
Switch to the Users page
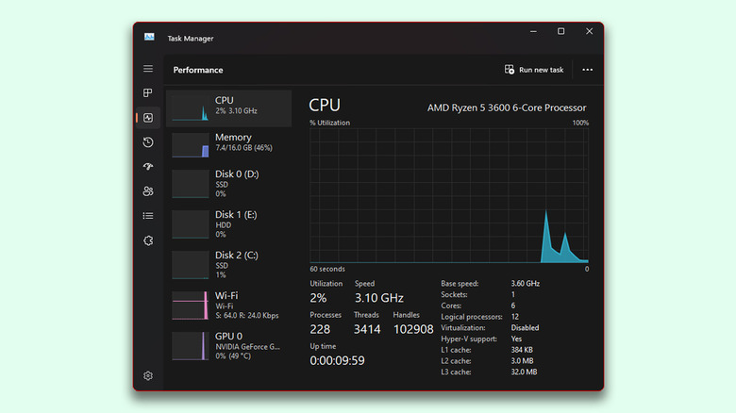coord(148,191)
